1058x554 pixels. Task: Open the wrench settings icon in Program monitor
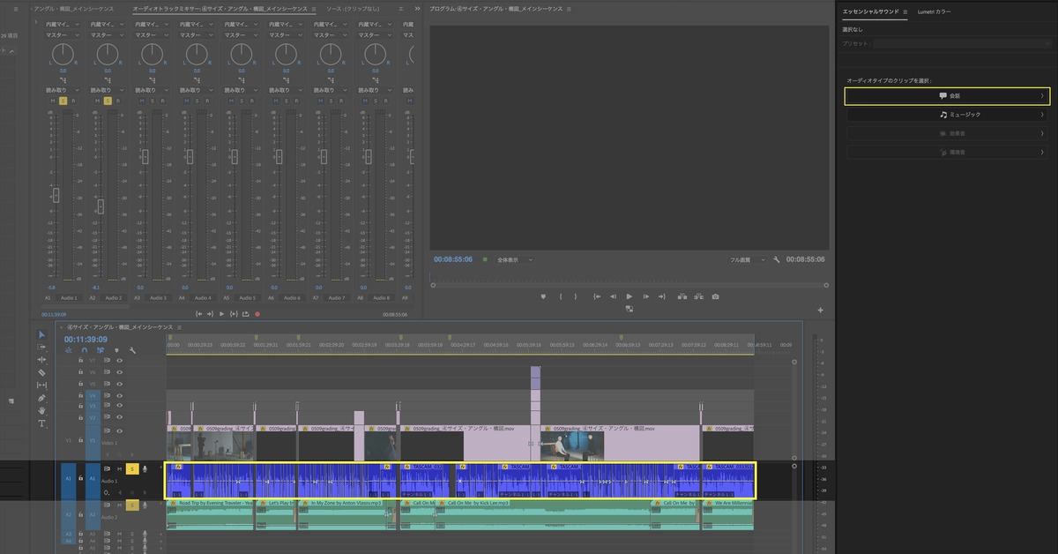coord(776,260)
